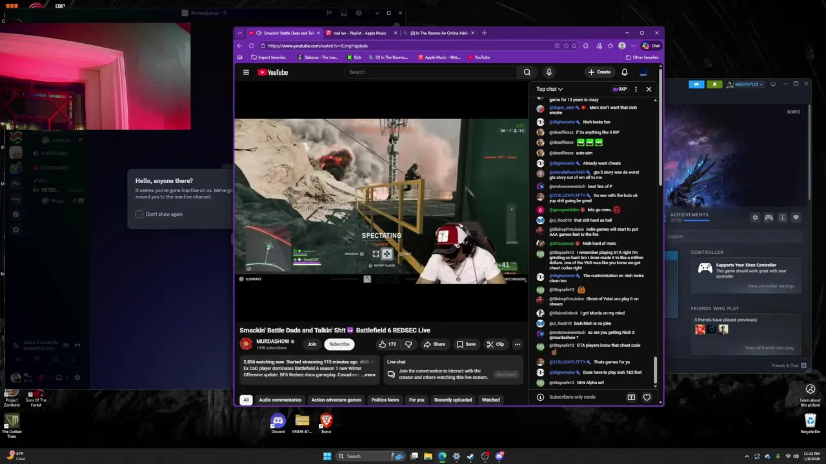This screenshot has width=826, height=464.
Task: Click View controller settings in Steam
Action: (771, 286)
